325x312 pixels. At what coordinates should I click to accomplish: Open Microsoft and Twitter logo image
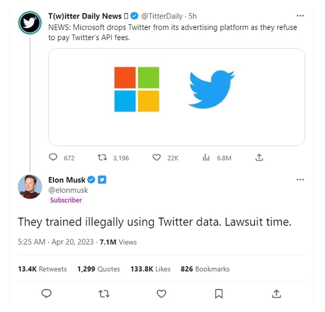point(176,97)
